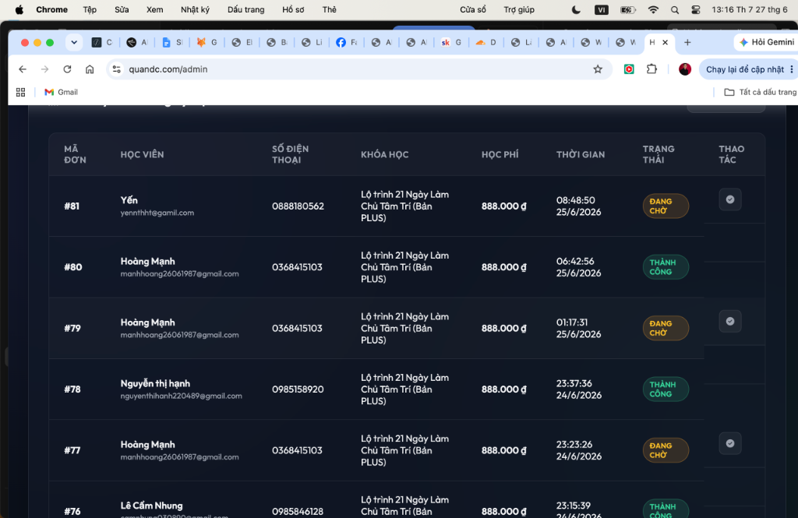Switch to the Google Docs tab
This screenshot has height=518, width=798.
click(172, 43)
